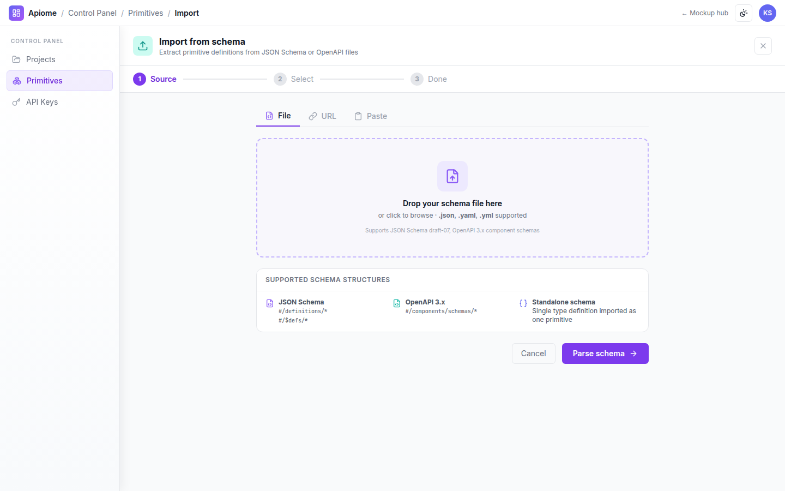
Task: Open API Keys in the sidebar
Action: coord(59,102)
